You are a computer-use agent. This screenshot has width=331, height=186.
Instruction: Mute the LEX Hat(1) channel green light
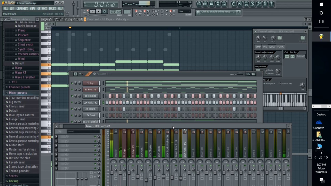click(72, 96)
